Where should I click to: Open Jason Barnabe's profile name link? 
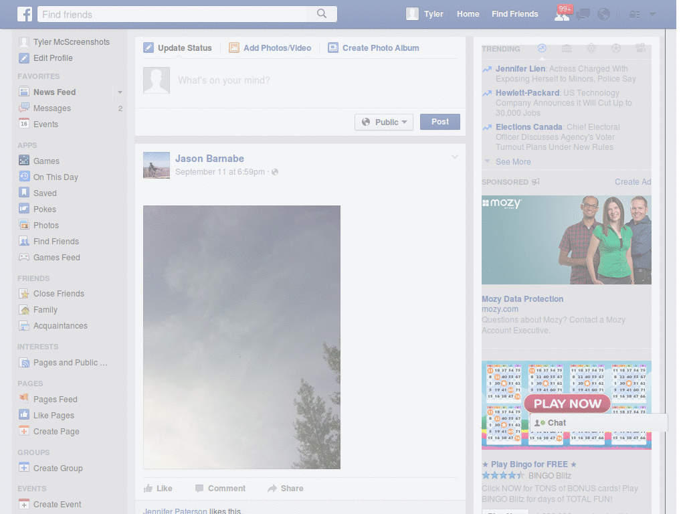pyautogui.click(x=209, y=159)
